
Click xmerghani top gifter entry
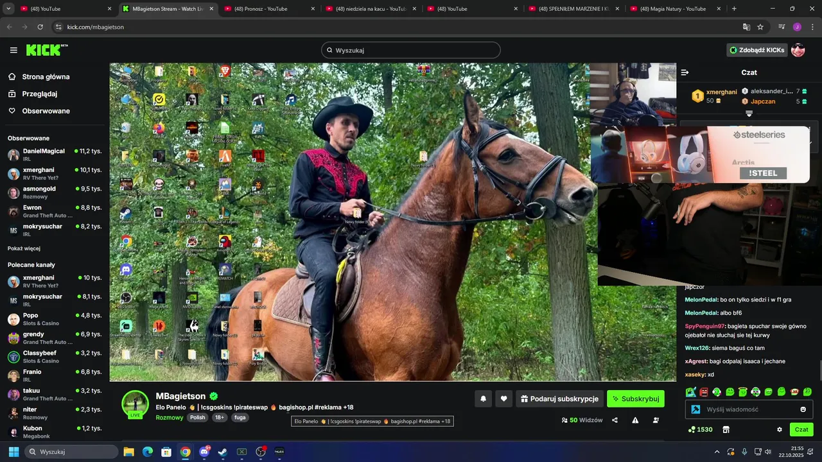point(714,96)
